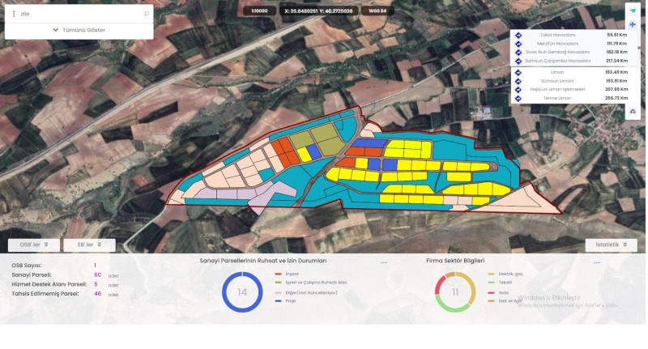
Task: Expand the EB'ler dropdown
Action: [89, 245]
